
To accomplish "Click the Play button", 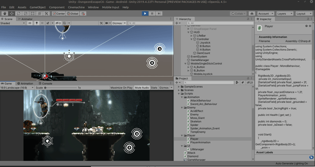I will pos(145,14).
